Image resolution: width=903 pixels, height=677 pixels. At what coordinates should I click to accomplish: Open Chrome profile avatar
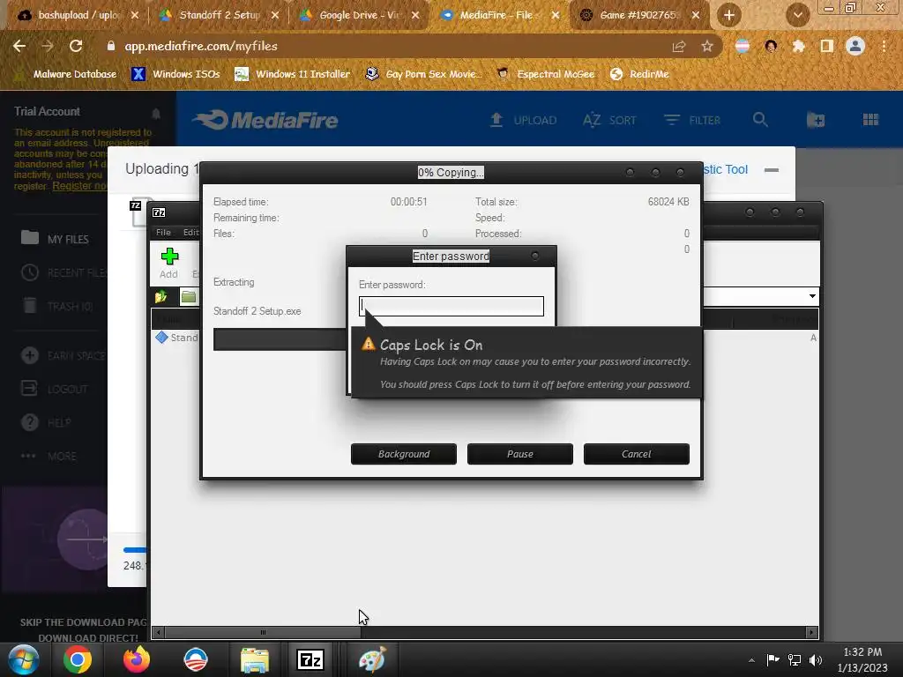(855, 46)
